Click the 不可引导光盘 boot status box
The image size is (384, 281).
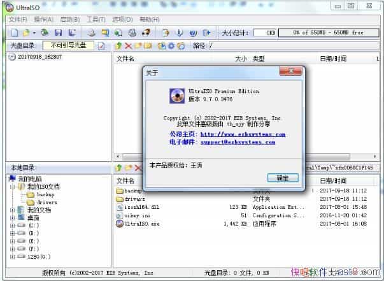[x=68, y=45]
